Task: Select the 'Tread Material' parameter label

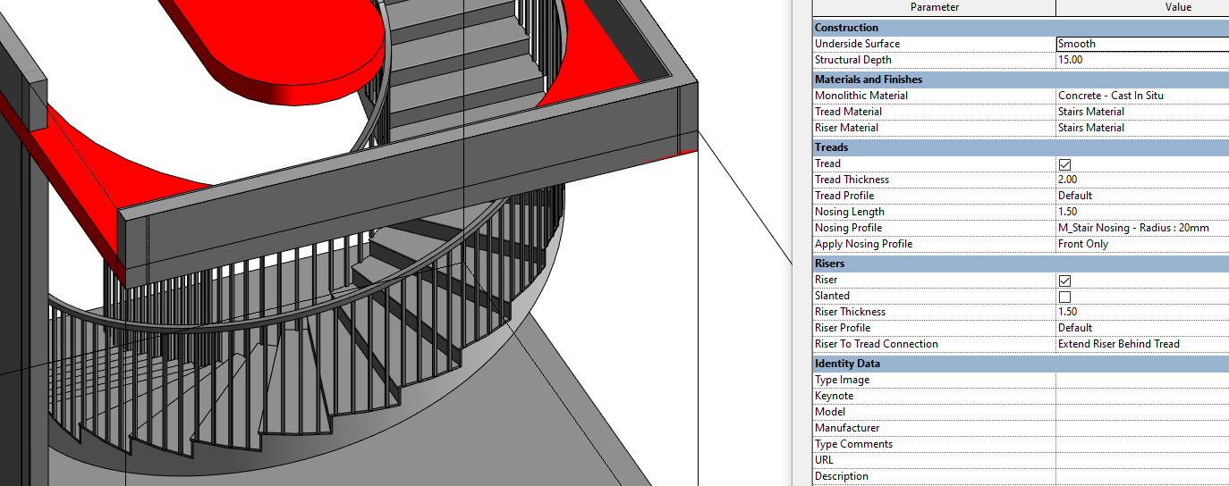Action: point(848,112)
